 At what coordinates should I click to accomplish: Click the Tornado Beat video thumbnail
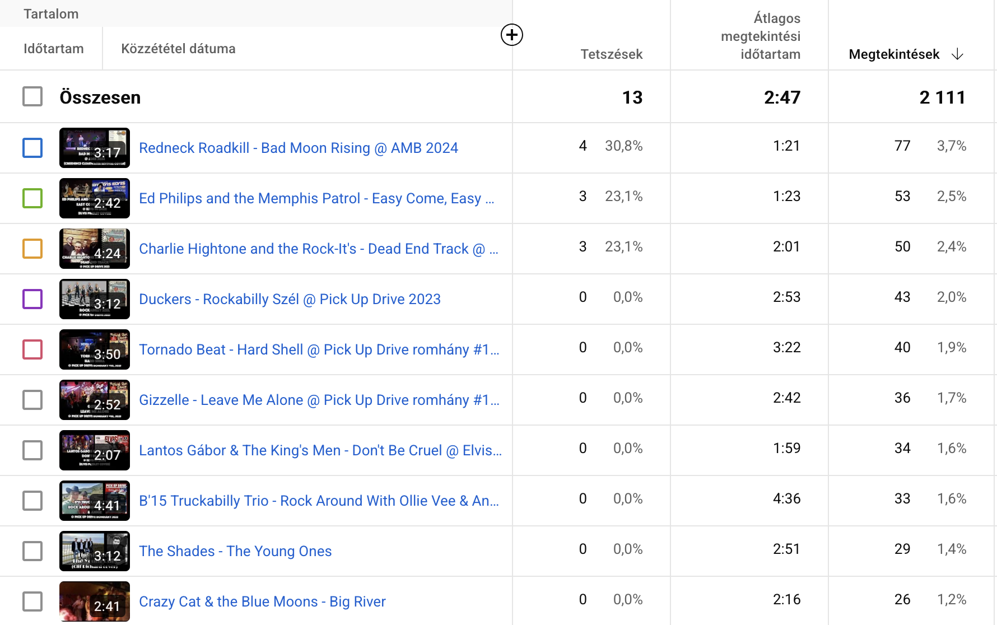(95, 349)
